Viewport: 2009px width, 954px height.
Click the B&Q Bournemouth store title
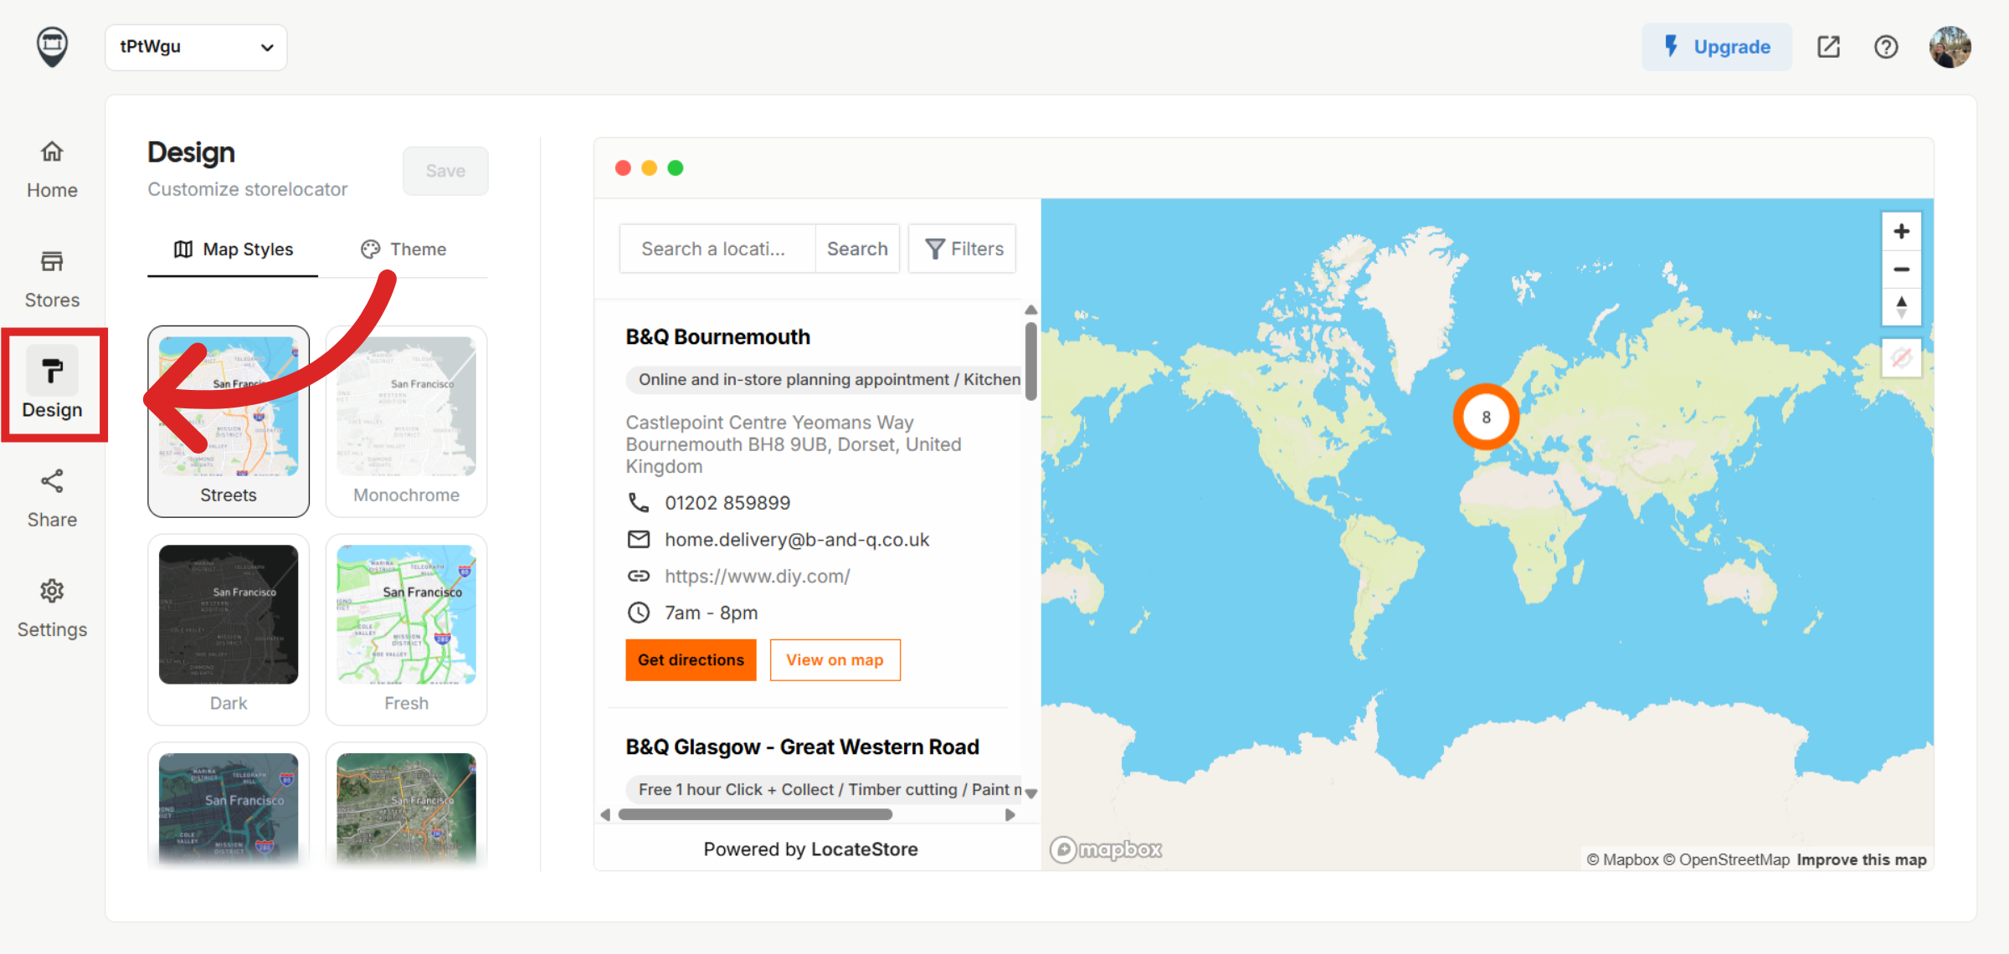point(718,336)
